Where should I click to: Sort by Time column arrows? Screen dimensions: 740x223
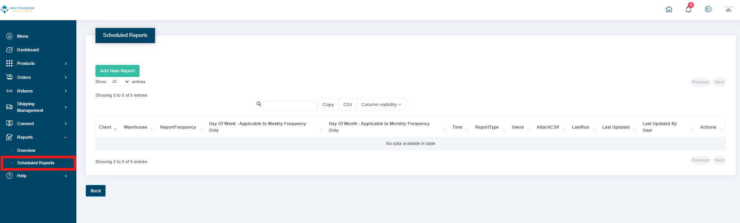click(x=467, y=130)
